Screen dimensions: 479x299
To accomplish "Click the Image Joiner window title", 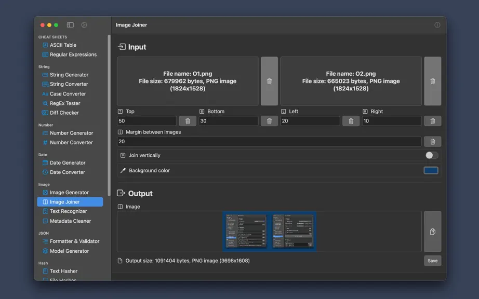I will (131, 25).
